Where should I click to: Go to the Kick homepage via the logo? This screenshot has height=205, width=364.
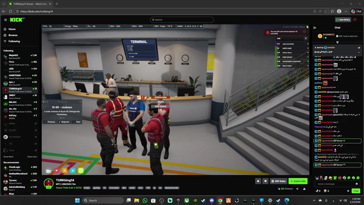[17, 20]
